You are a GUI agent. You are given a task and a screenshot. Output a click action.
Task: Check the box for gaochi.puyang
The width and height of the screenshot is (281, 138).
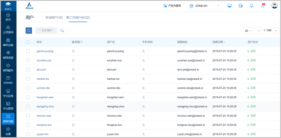[28, 51]
